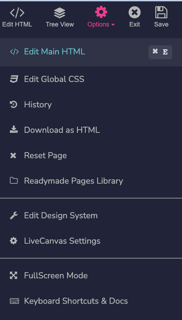Choose Reset Page from the menu
This screenshot has width=182, height=320.
pyautogui.click(x=91, y=155)
